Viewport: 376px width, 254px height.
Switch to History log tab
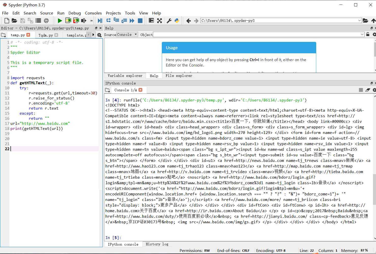coord(157,244)
